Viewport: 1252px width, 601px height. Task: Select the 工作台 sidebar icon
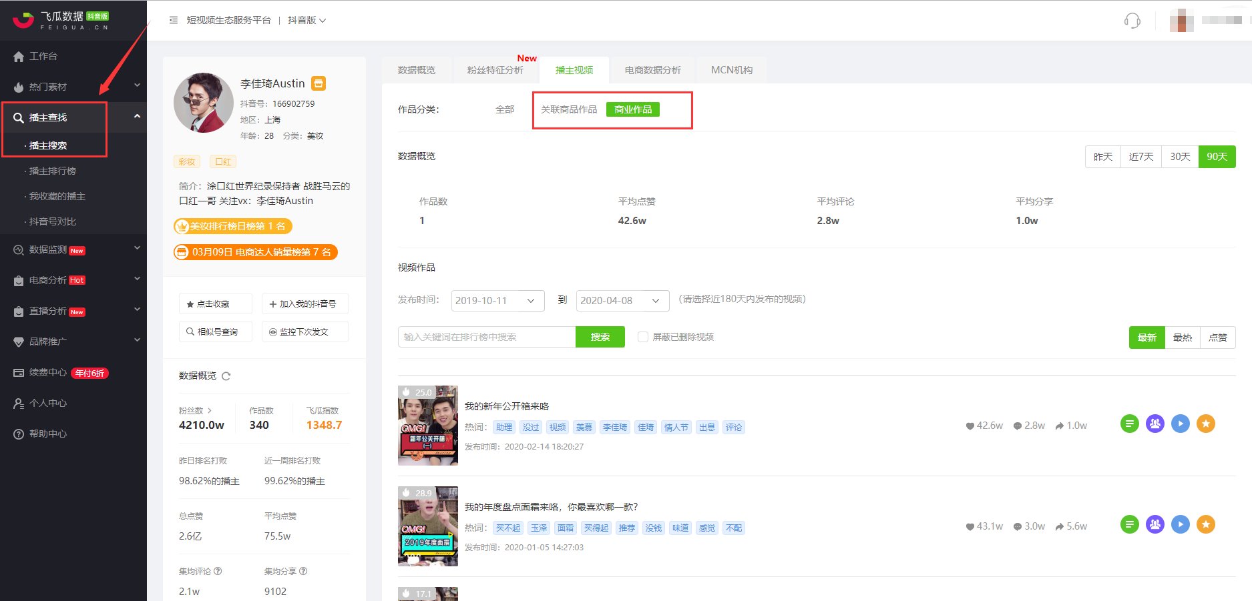click(x=19, y=56)
